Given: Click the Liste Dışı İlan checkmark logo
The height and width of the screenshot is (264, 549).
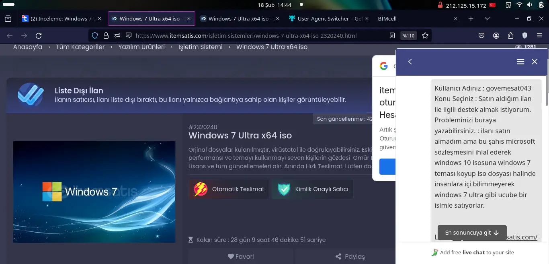Looking at the screenshot, I should point(31,95).
